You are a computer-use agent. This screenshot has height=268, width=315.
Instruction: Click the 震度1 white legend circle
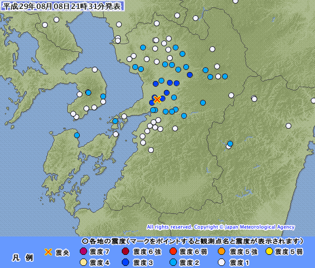(222, 262)
